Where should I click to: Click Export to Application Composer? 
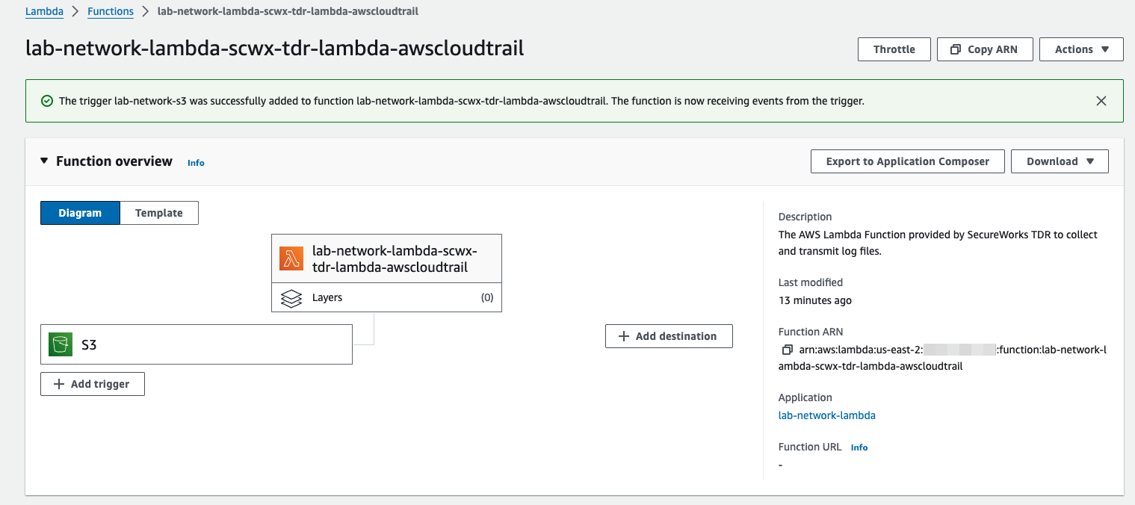(908, 161)
